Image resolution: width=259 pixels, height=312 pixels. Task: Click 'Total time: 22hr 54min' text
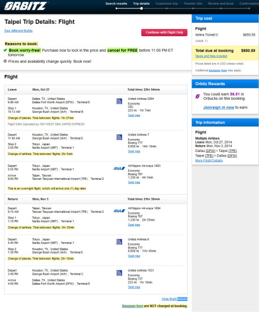(x=143, y=90)
